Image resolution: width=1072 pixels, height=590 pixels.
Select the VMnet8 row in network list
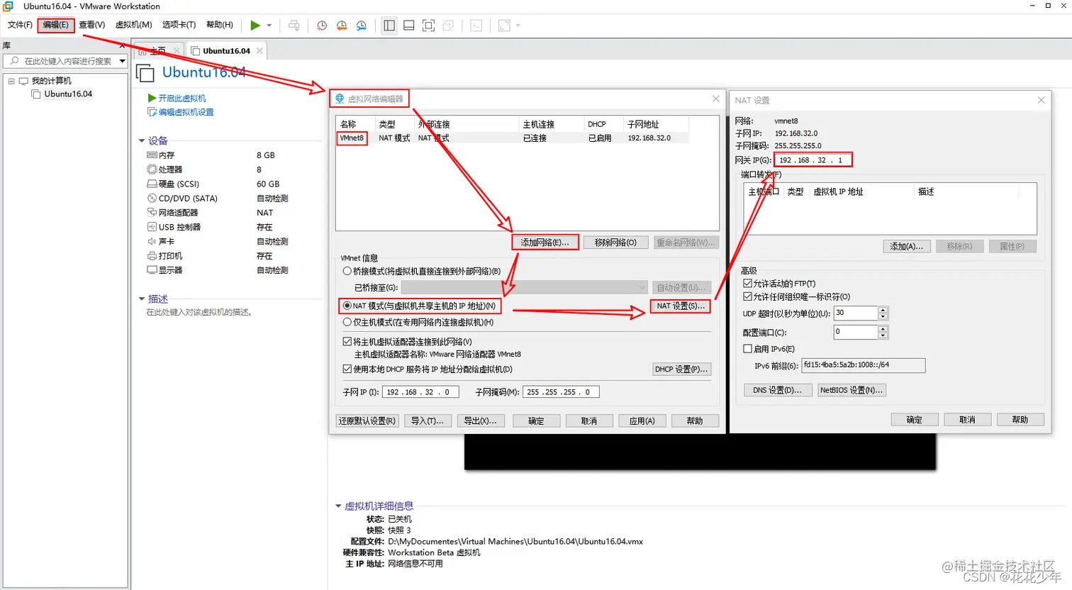[513, 138]
